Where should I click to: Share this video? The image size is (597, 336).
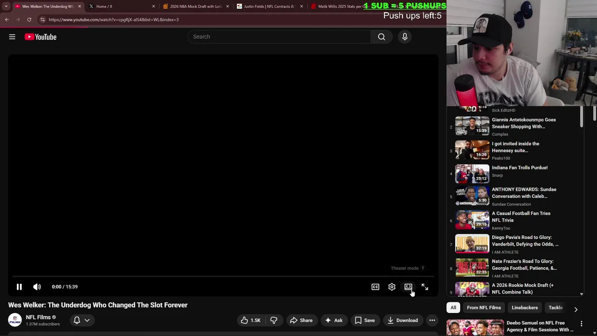point(301,321)
